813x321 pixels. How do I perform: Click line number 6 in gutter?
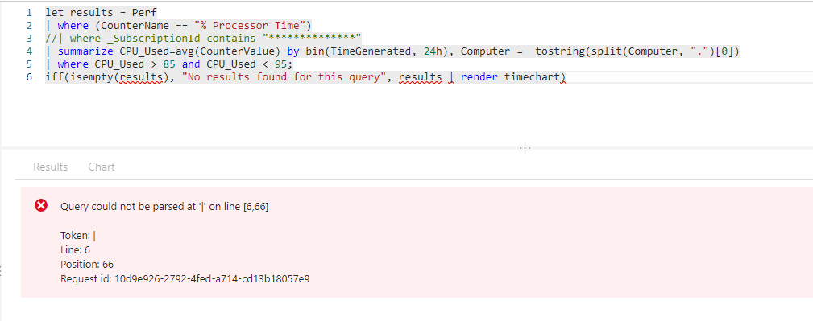pos(29,77)
